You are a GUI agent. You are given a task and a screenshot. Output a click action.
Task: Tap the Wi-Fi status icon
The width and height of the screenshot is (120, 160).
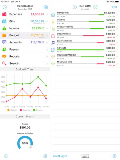108,2
